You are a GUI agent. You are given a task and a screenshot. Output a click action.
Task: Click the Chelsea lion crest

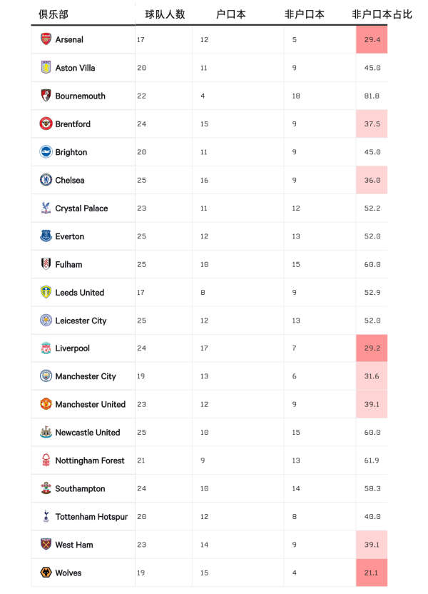click(x=46, y=180)
